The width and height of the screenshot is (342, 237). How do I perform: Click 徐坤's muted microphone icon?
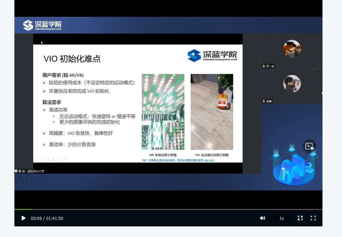click(x=263, y=101)
